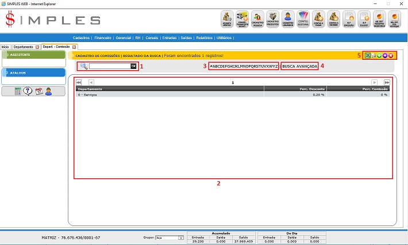Click the Busca Avançada link
This screenshot has height=245, width=408.
tap(300, 66)
